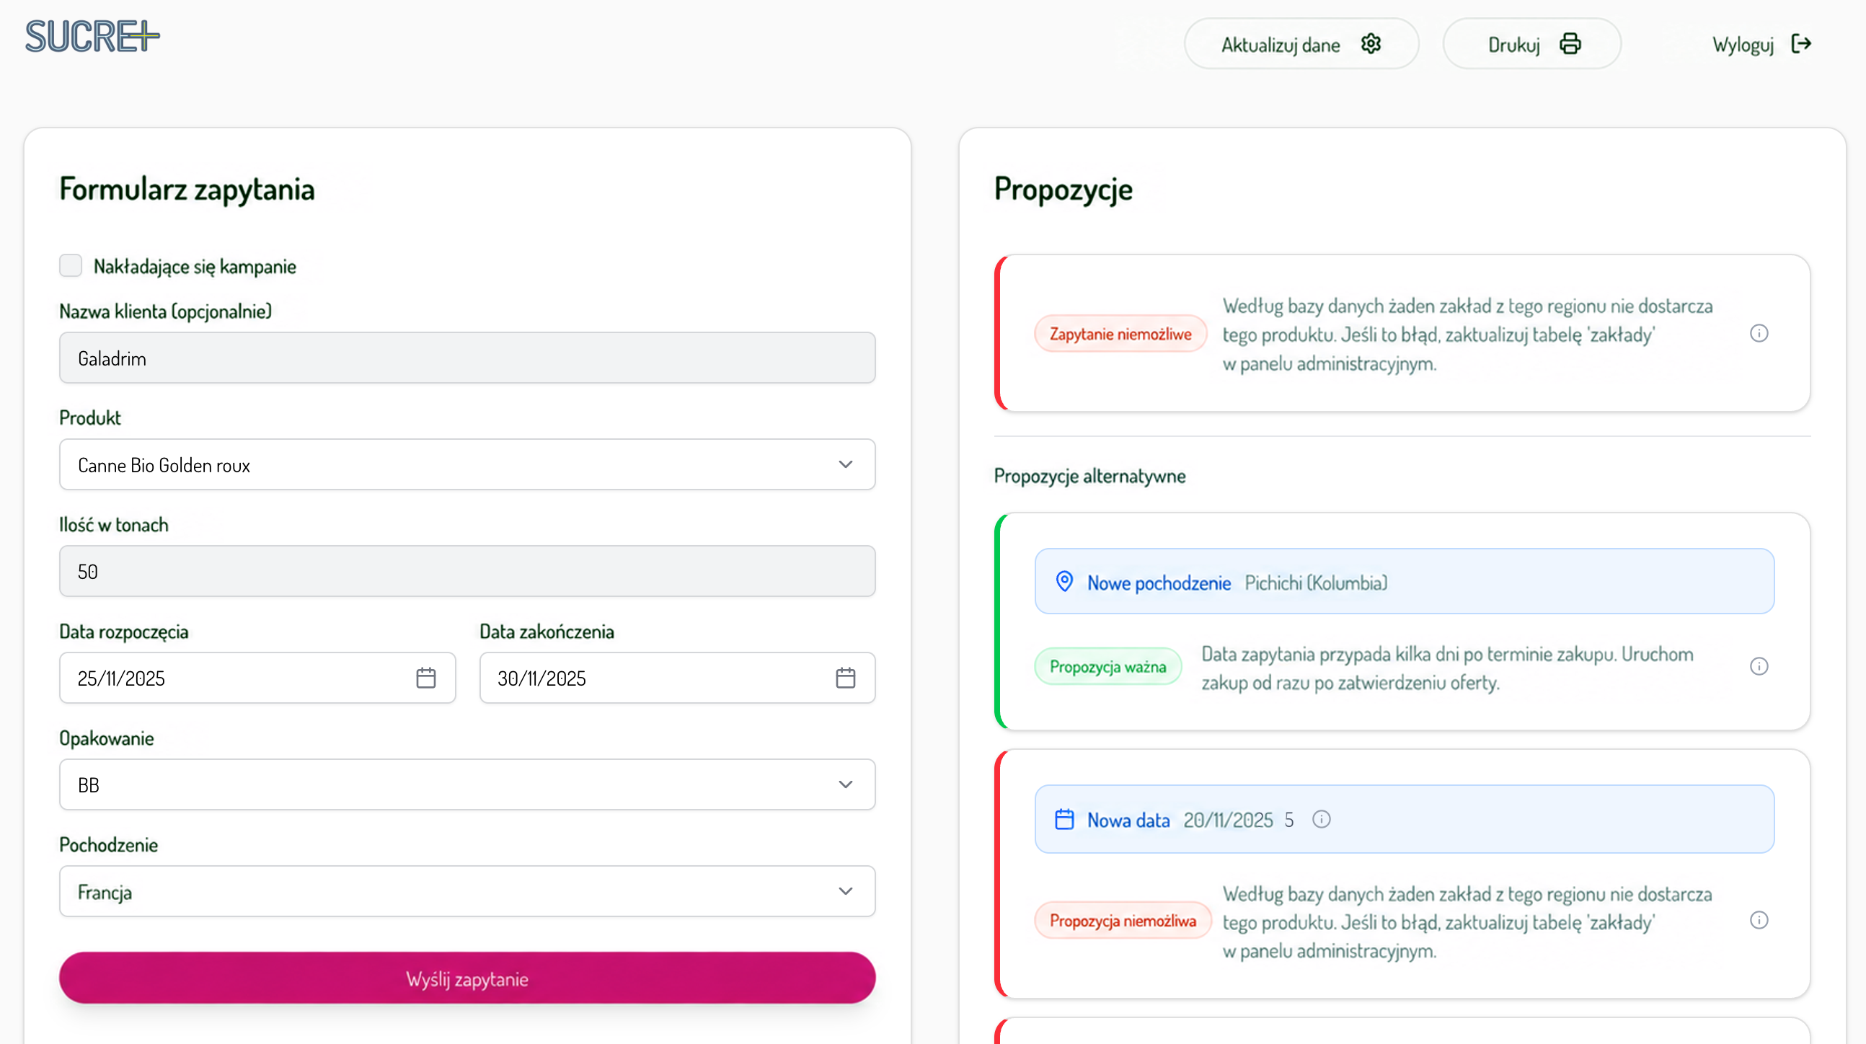Image resolution: width=1866 pixels, height=1044 pixels.
Task: Click the calendar icon by Nowa data
Action: tap(1064, 819)
